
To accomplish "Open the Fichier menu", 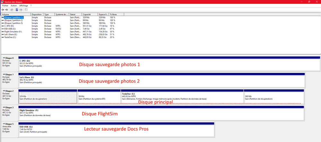I will (x=5, y=6).
